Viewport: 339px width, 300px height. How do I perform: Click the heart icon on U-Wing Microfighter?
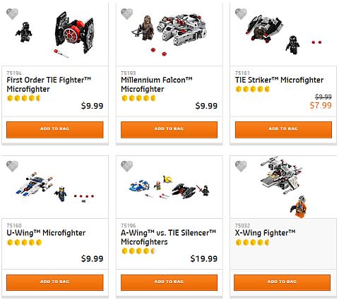pos(12,167)
